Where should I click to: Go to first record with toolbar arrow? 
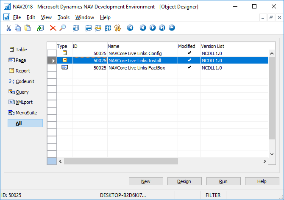[x=130, y=28]
